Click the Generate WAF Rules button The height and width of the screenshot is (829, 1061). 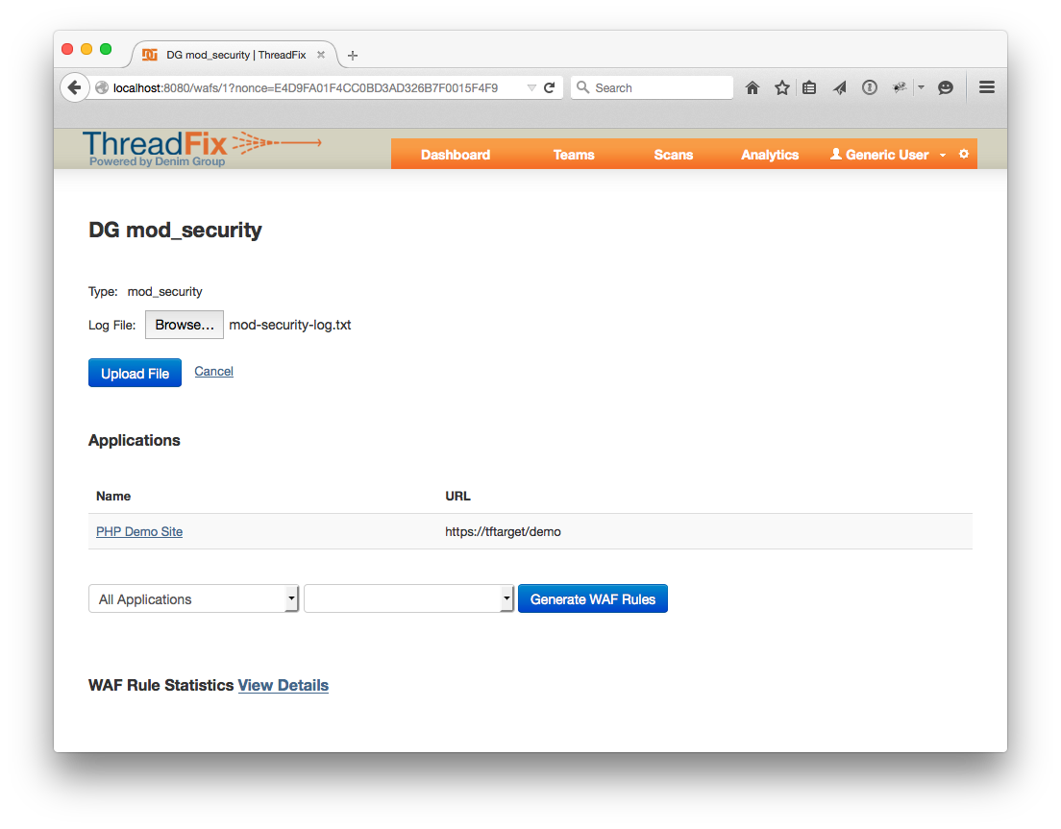click(x=593, y=599)
